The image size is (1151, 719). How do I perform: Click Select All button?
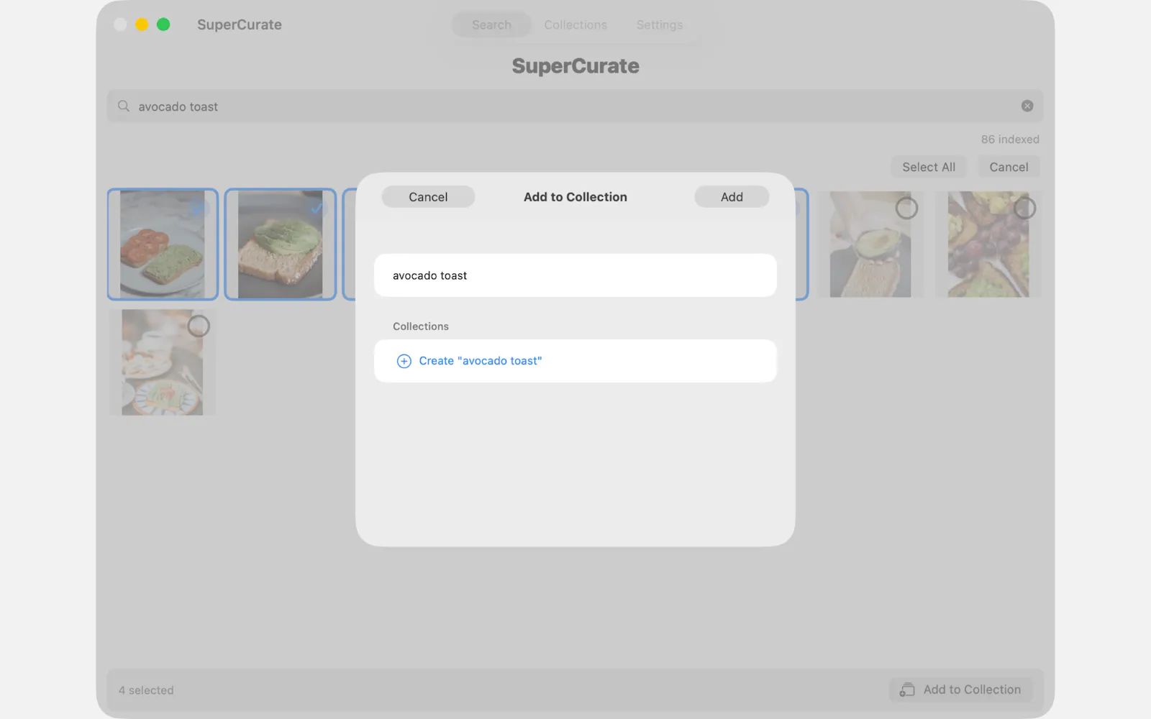click(929, 167)
